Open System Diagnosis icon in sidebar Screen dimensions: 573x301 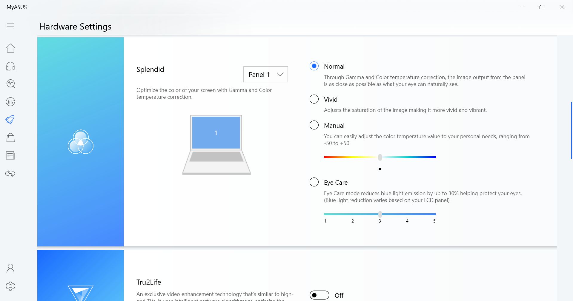pyautogui.click(x=10, y=84)
